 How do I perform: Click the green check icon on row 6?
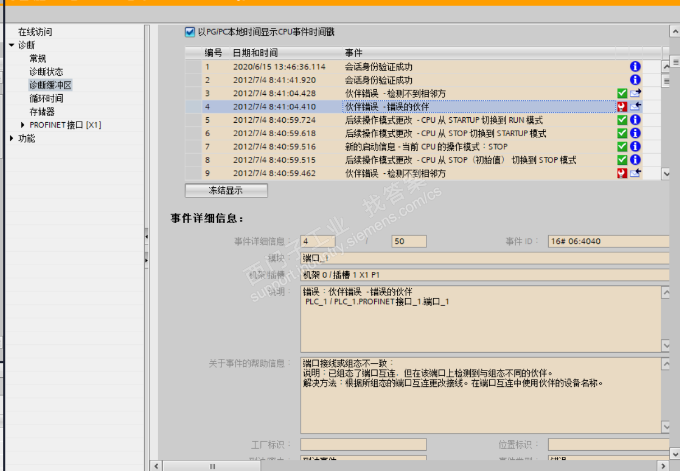622,133
